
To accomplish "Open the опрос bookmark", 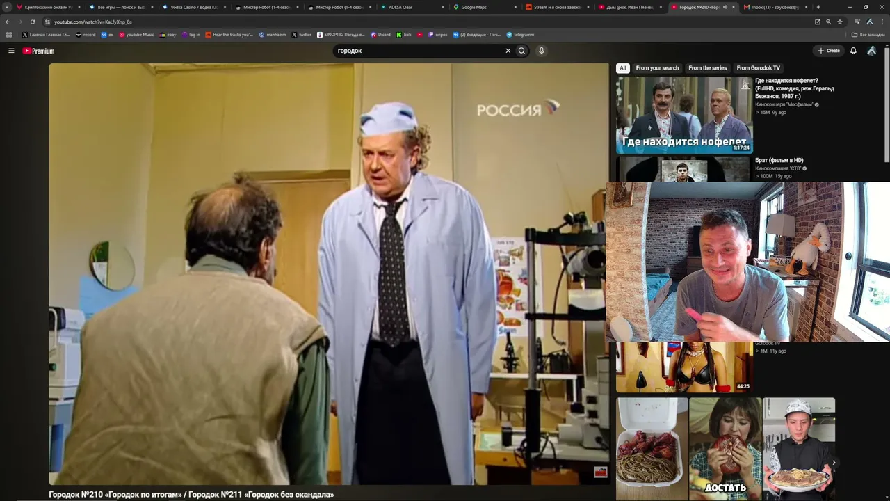I will pos(438,35).
